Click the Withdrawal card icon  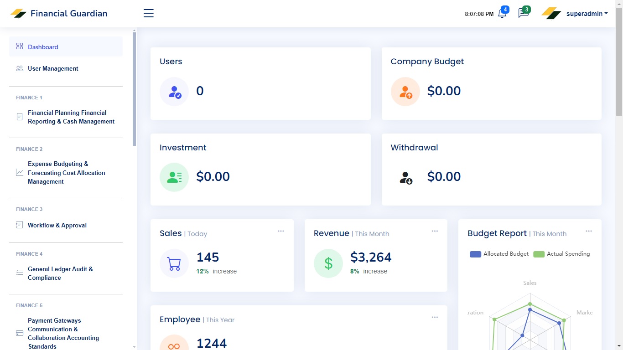pyautogui.click(x=405, y=177)
